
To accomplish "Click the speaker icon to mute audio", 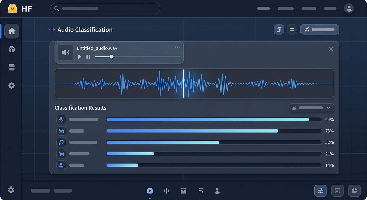I will tap(65, 52).
